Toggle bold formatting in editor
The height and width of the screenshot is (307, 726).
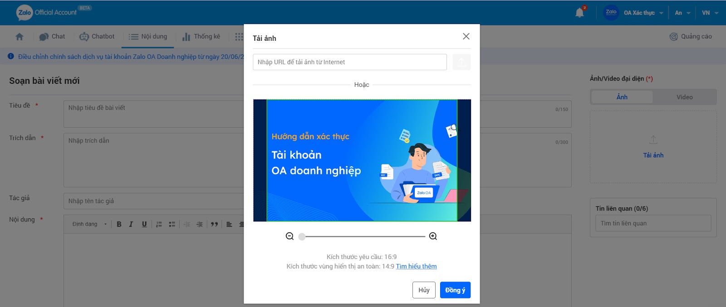coord(119,224)
